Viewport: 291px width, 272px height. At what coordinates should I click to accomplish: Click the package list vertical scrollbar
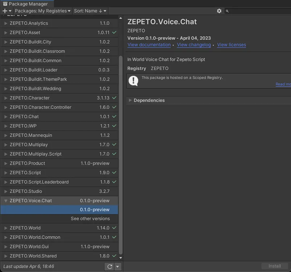point(120,155)
